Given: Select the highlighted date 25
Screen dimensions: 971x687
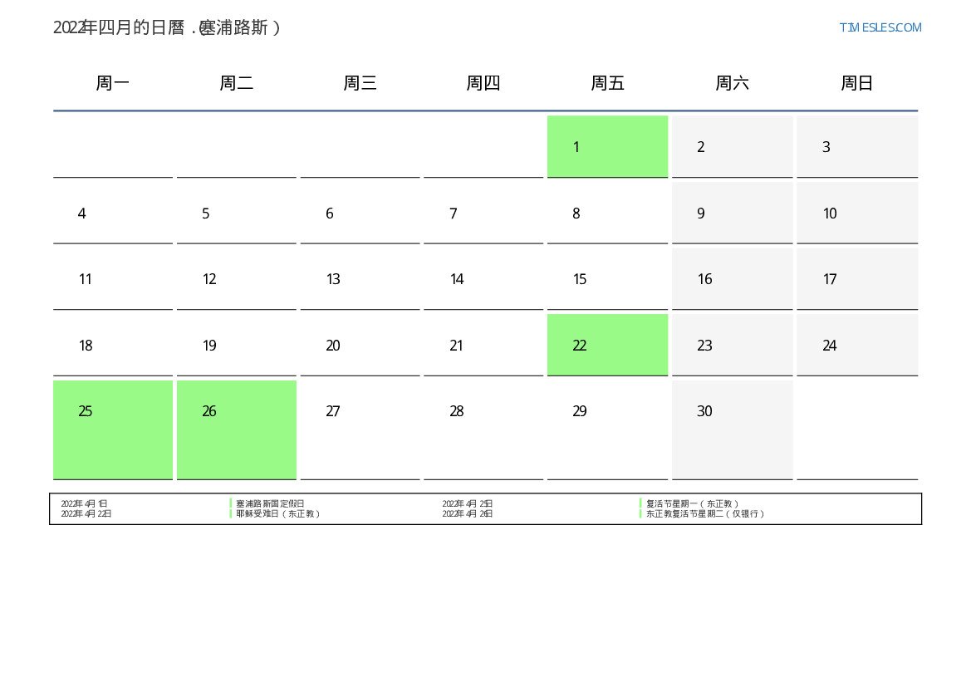Looking at the screenshot, I should (113, 429).
